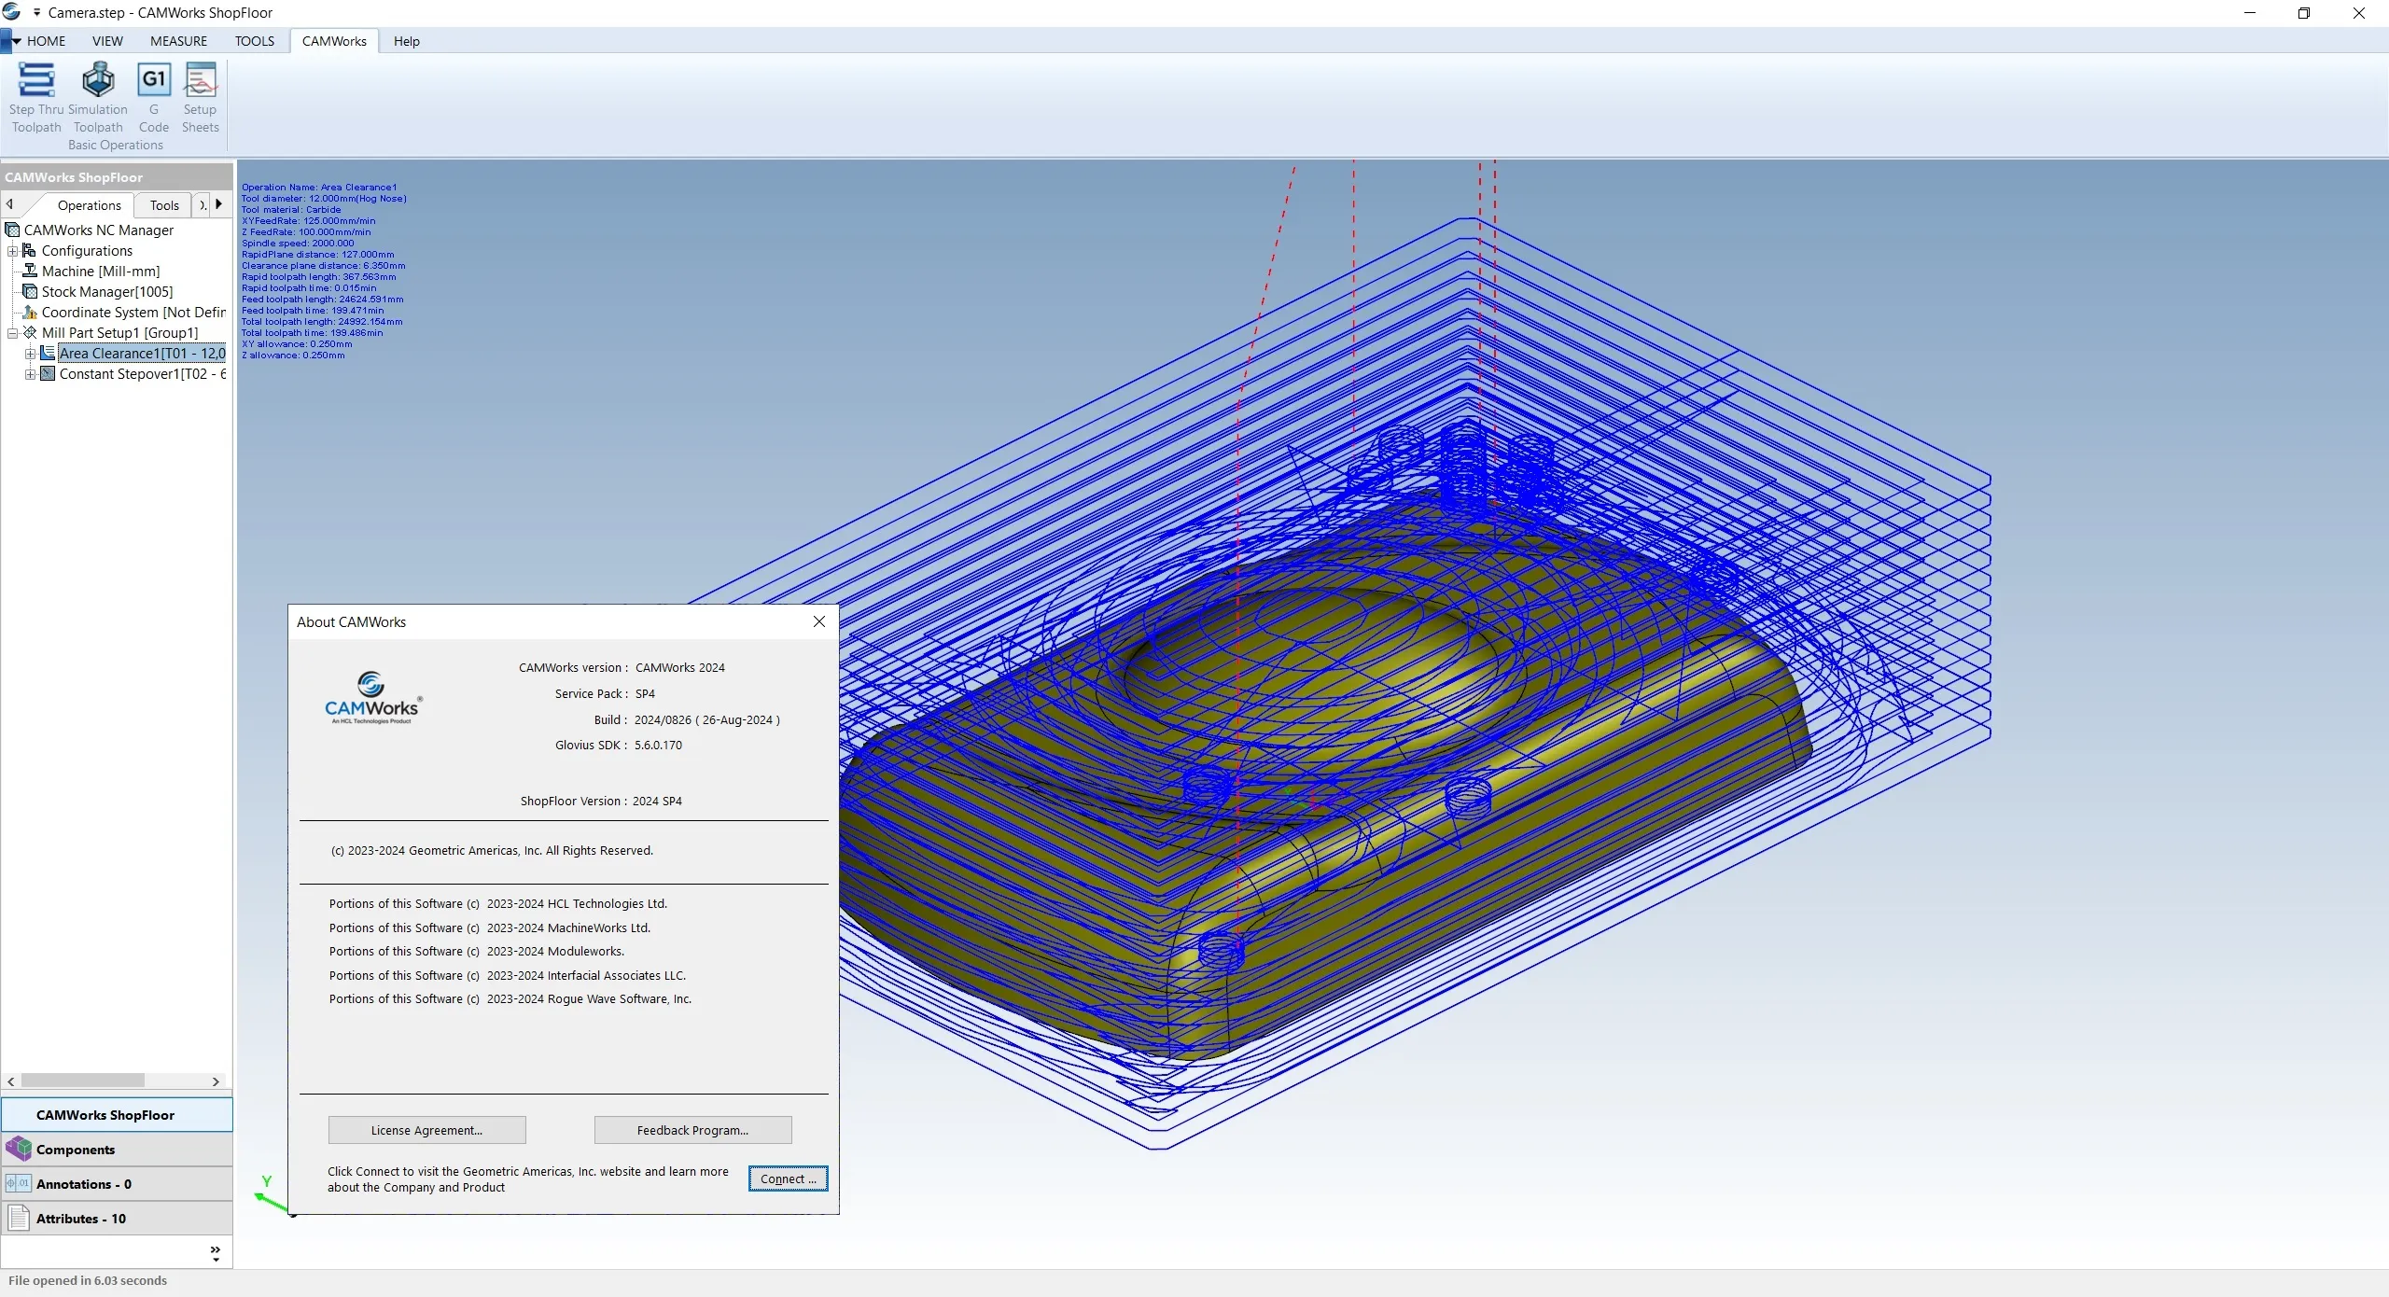Switch to the Tools tab

click(164, 205)
